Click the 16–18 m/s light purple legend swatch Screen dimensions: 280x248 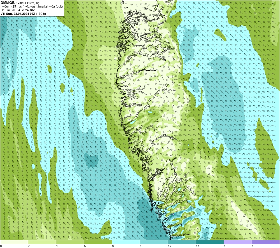238,242
